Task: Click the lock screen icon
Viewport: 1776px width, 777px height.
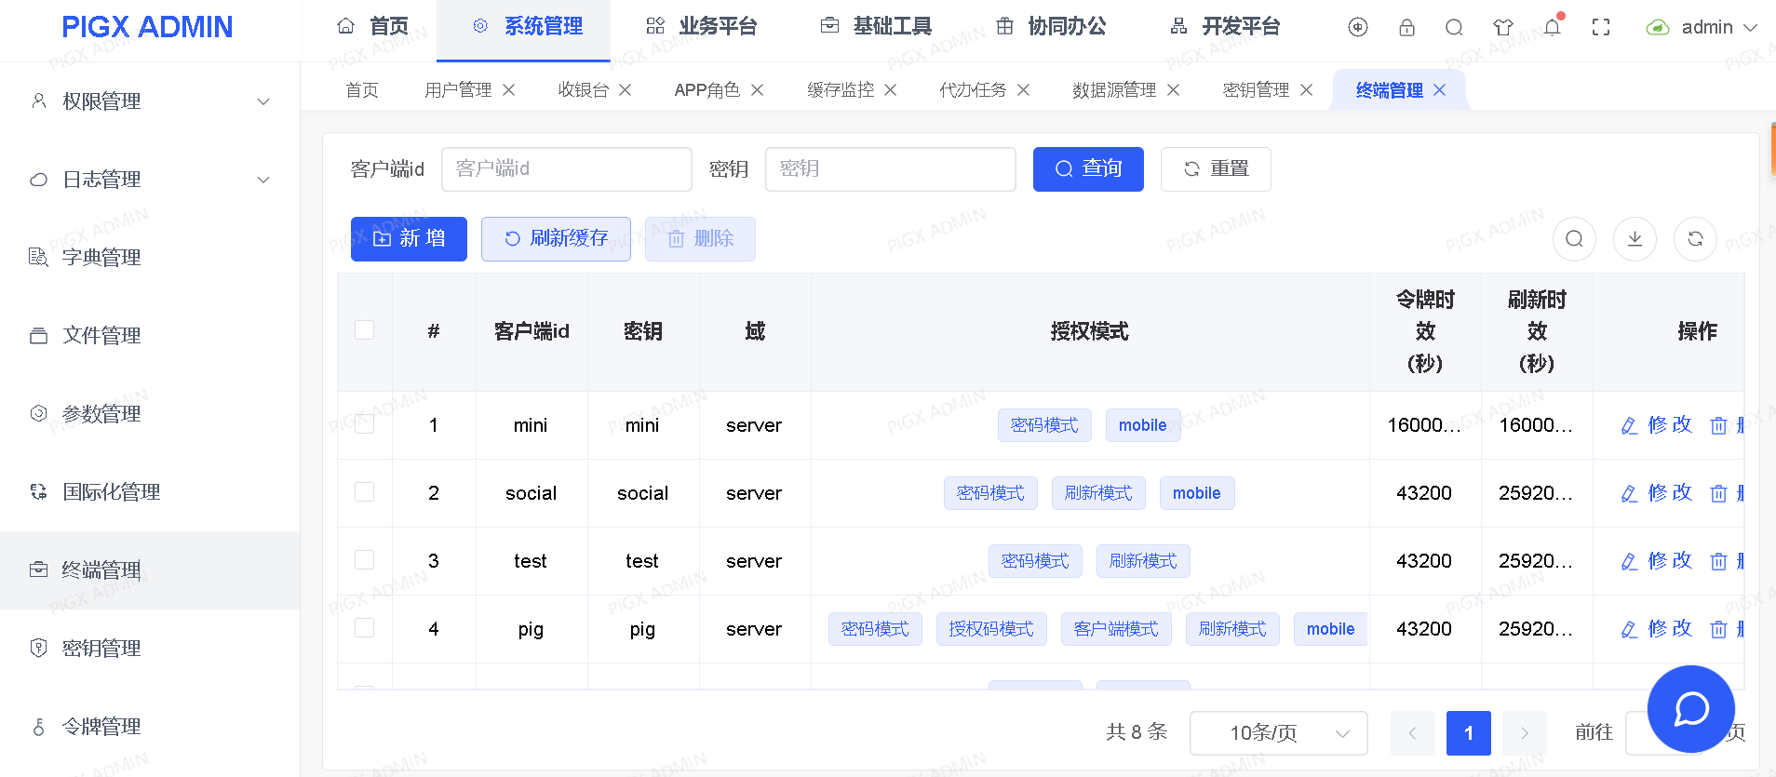Action: pos(1406,27)
